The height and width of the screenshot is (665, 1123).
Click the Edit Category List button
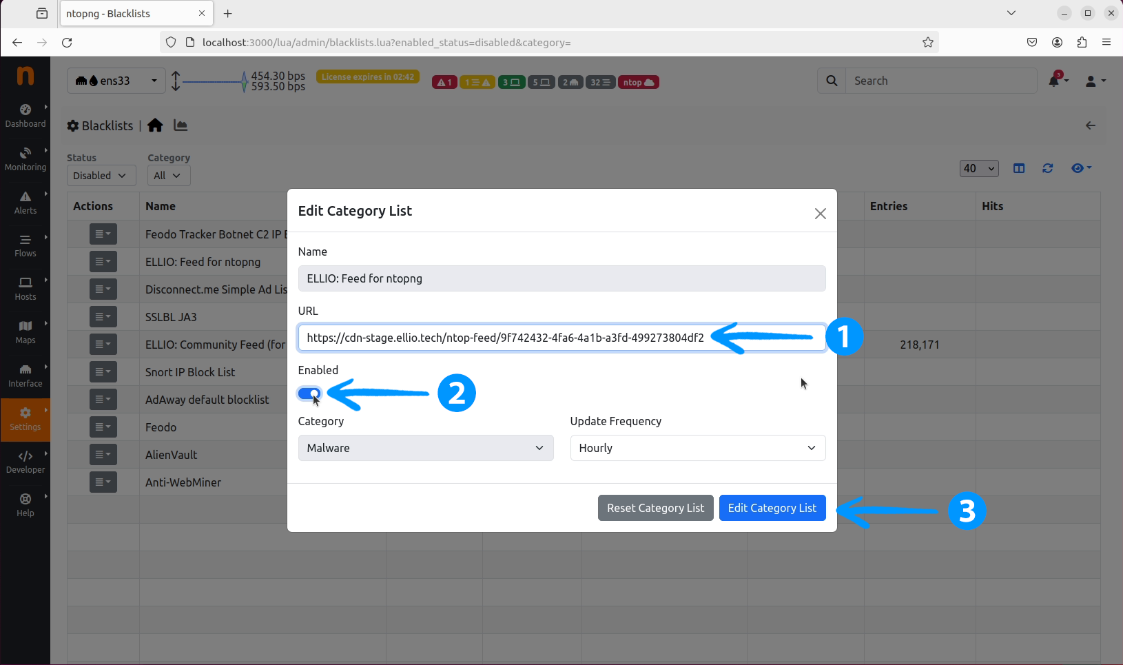[772, 508]
